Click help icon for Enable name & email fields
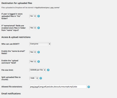The width and height of the screenshot is (117, 98). click(x=38, y=52)
